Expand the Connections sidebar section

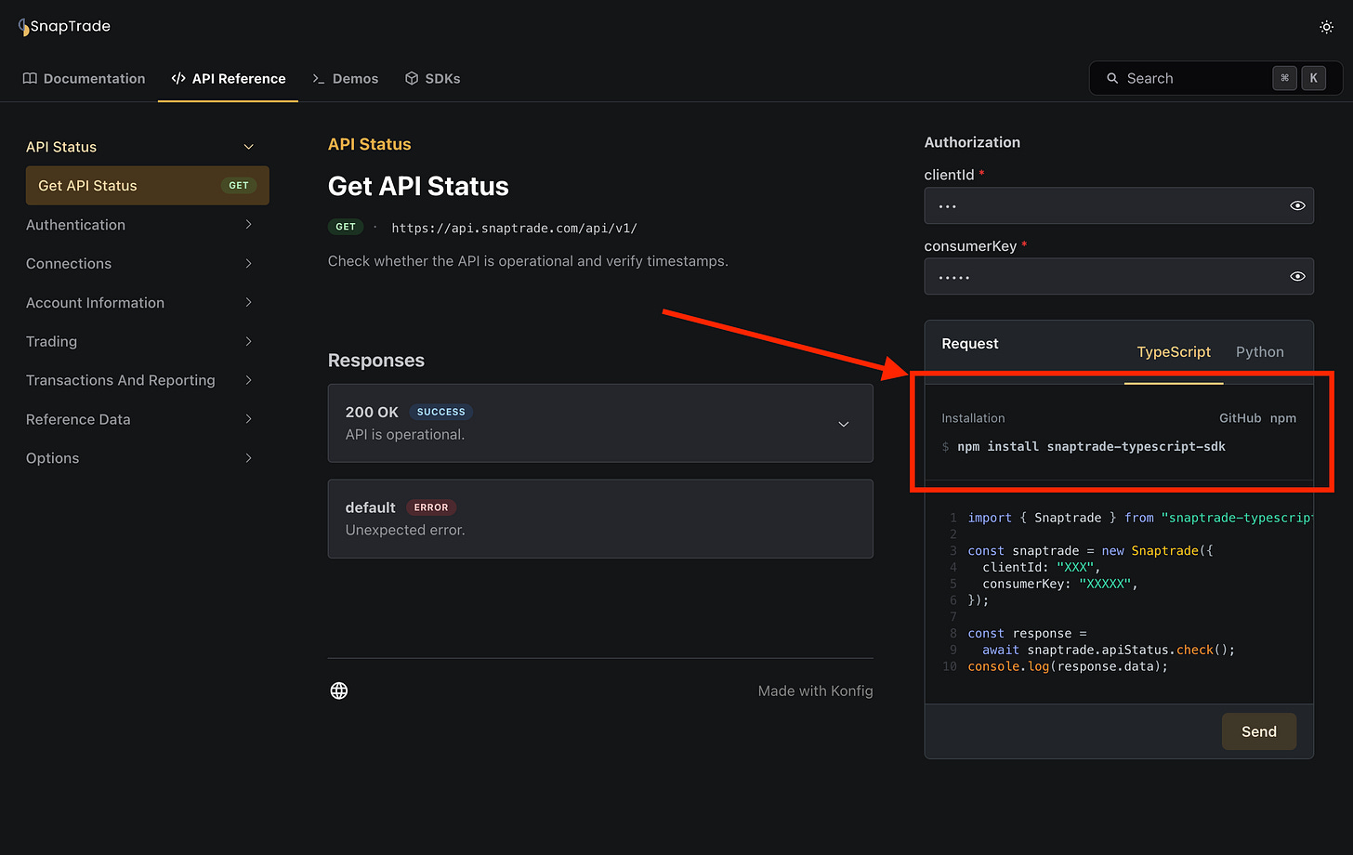click(x=248, y=264)
